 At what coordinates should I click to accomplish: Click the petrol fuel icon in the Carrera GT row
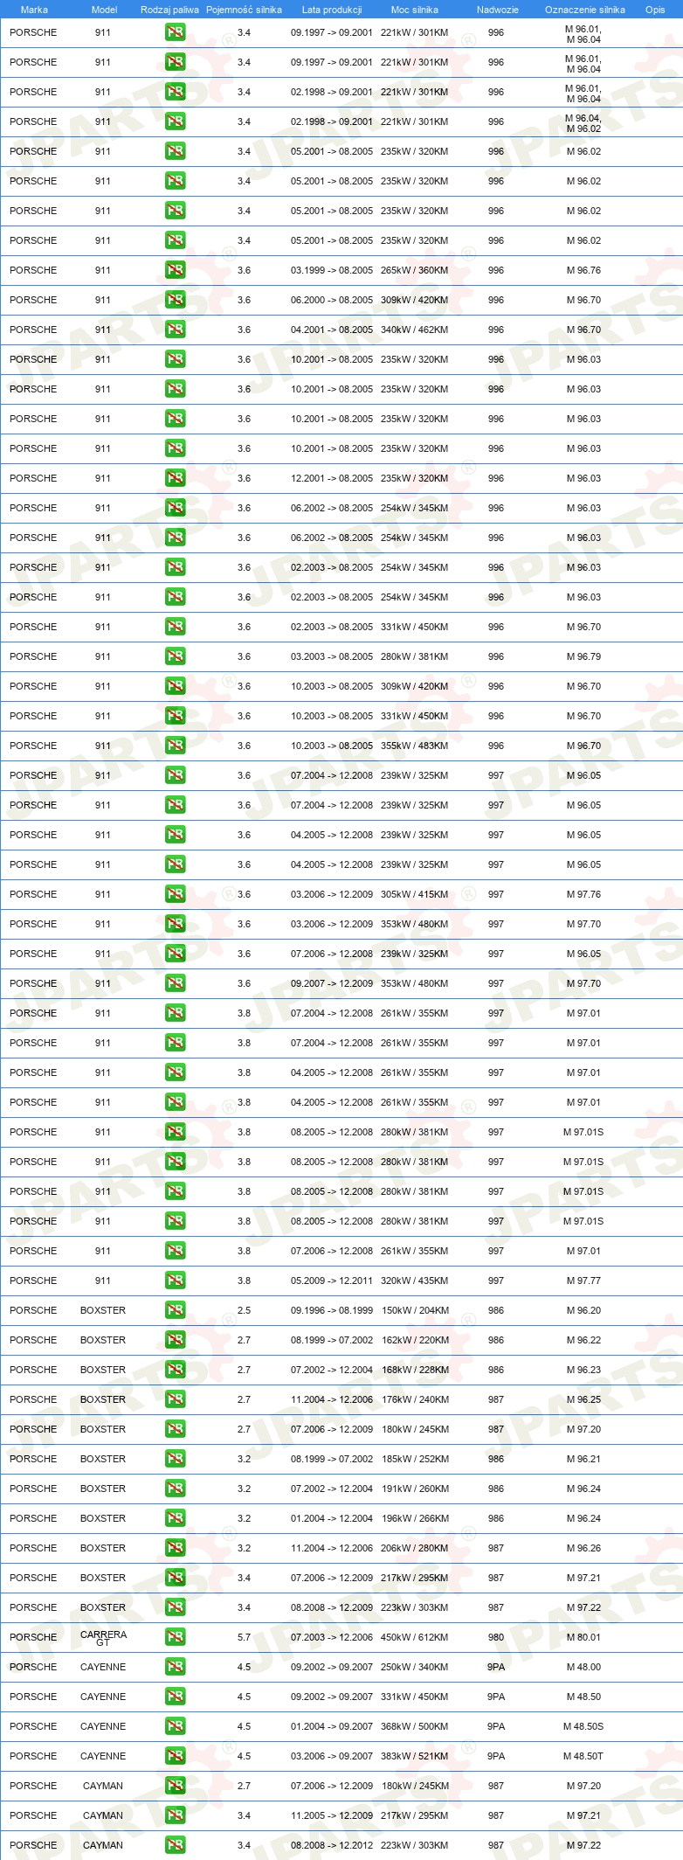176,1636
